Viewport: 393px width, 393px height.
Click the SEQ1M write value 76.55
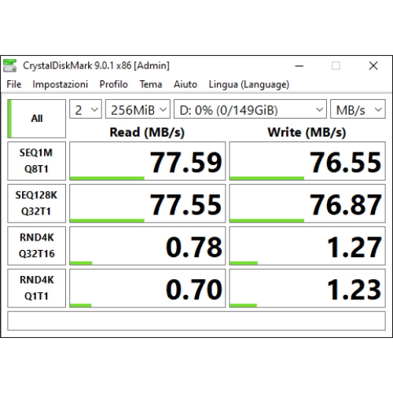click(307, 161)
